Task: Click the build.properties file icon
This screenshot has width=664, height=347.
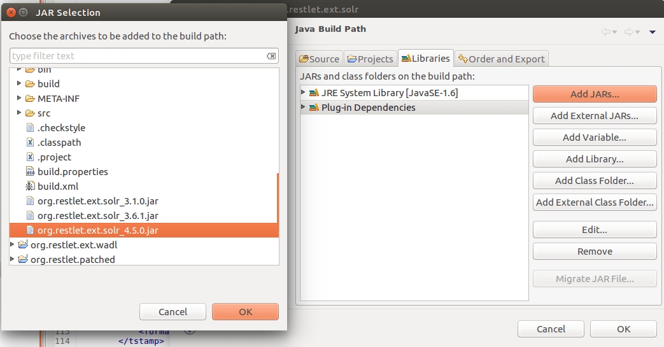Action: tap(30, 172)
